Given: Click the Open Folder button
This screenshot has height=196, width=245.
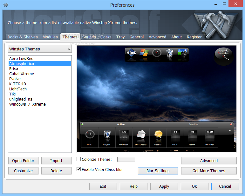Looking at the screenshot, I should pos(23,160).
